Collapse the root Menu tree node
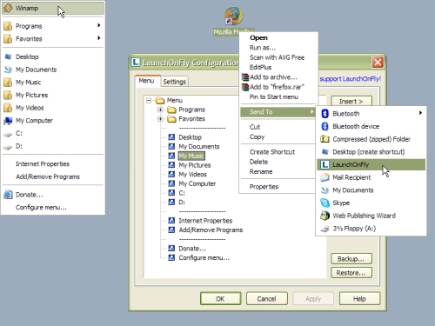This screenshot has width=435, height=326. pyautogui.click(x=149, y=101)
